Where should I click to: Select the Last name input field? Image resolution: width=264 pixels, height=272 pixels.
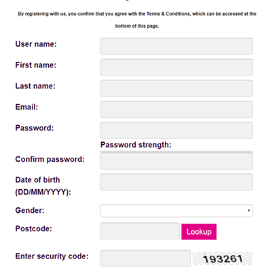(176, 88)
